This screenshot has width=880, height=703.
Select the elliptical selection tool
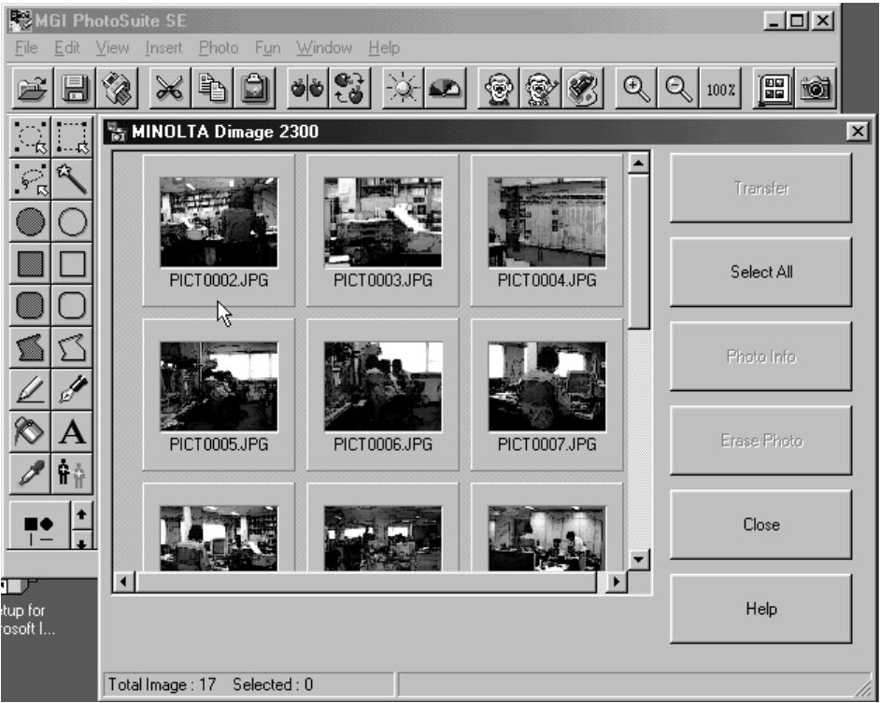click(x=30, y=137)
